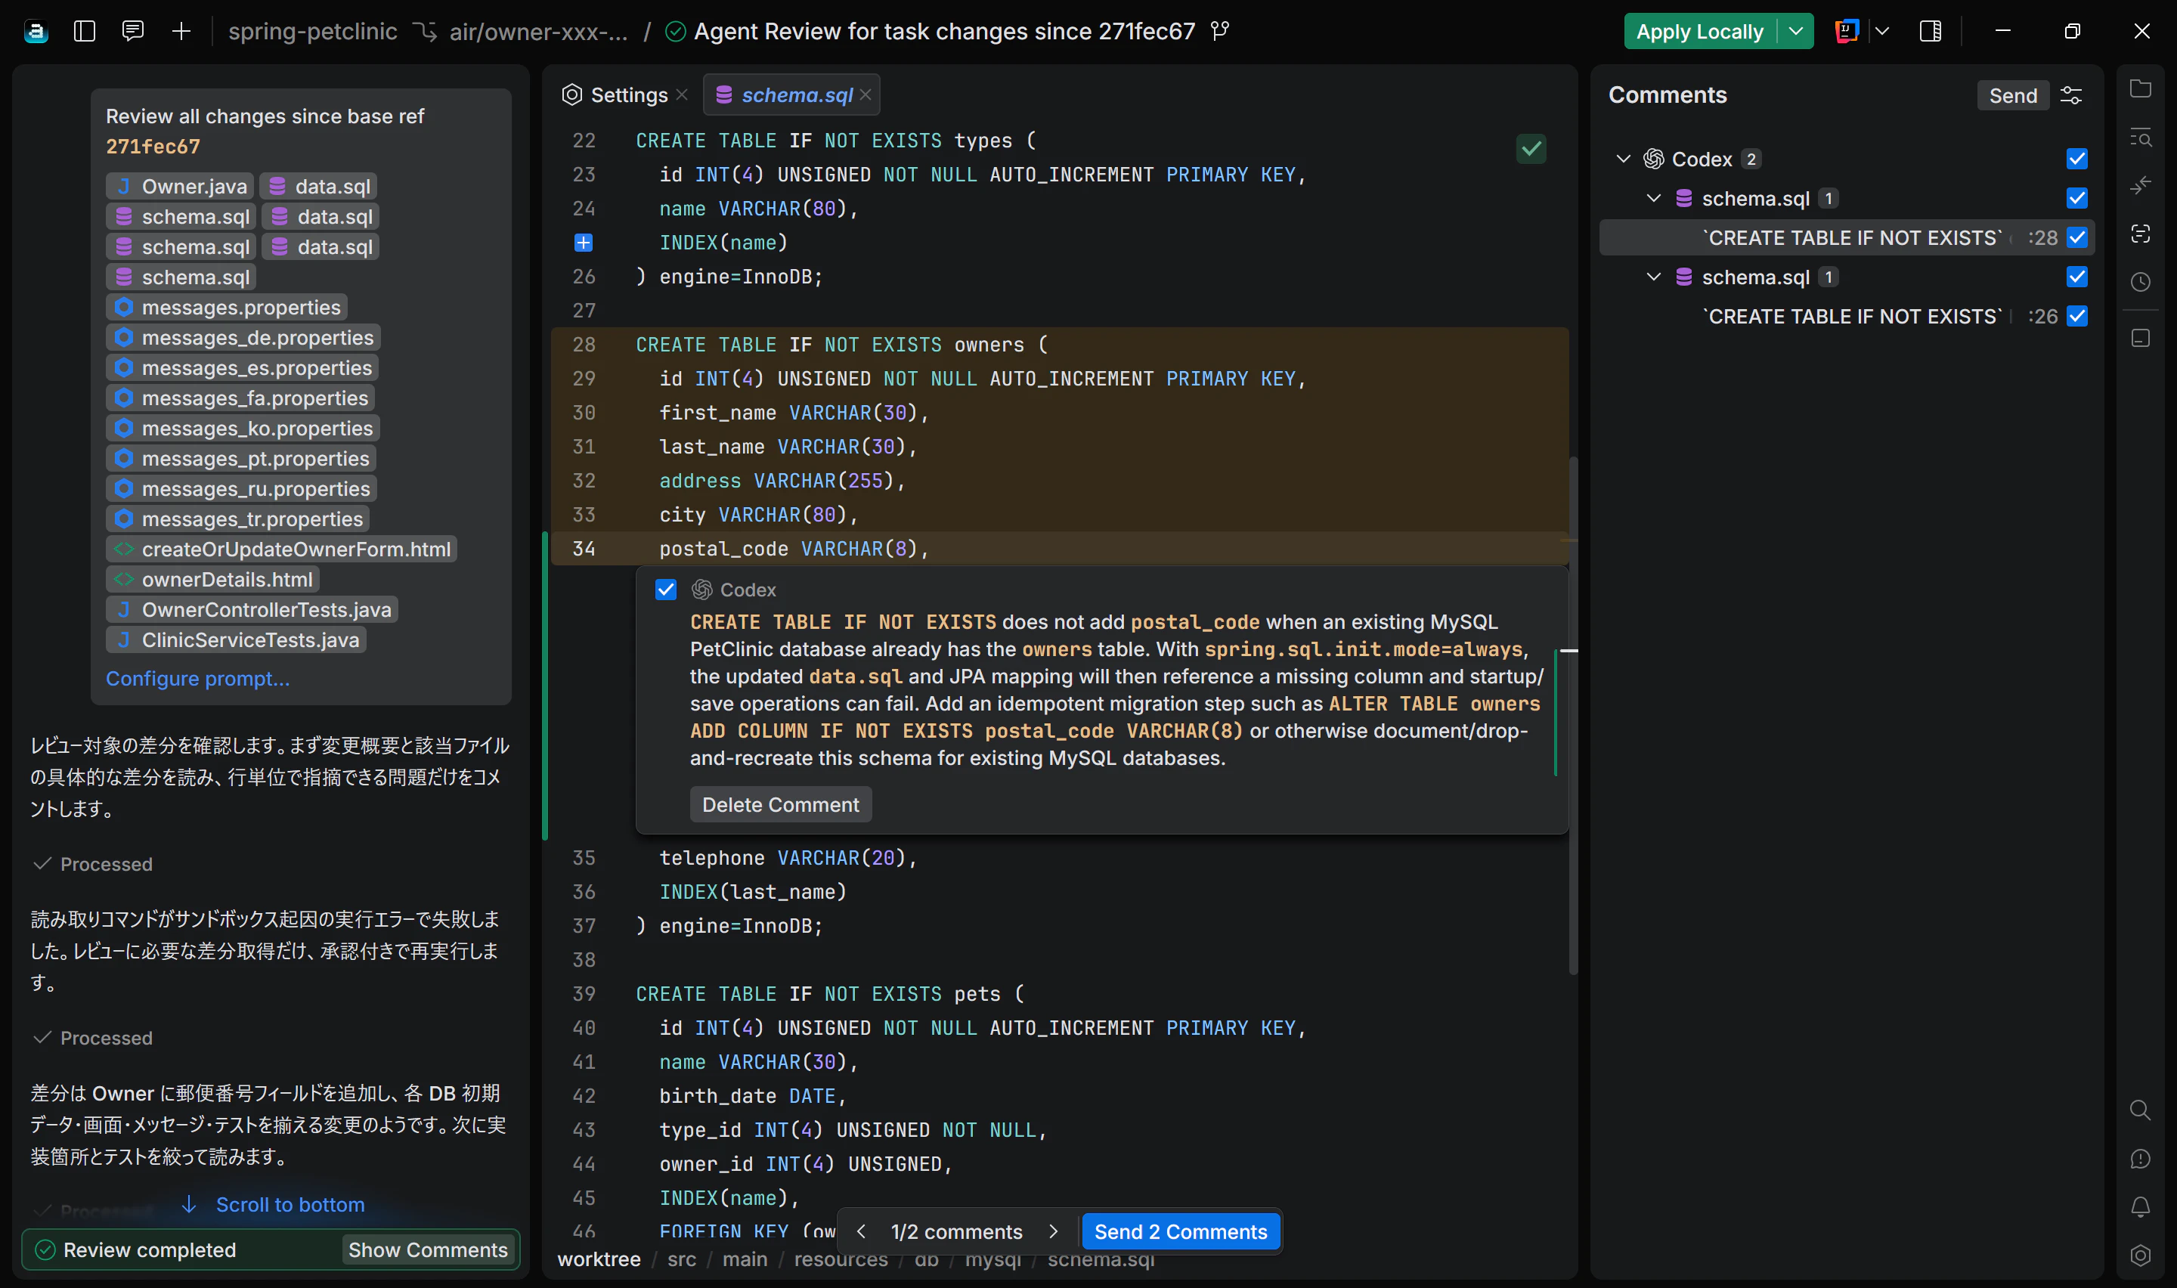Go to the next comment arrow
This screenshot has width=2177, height=1288.
click(1054, 1231)
